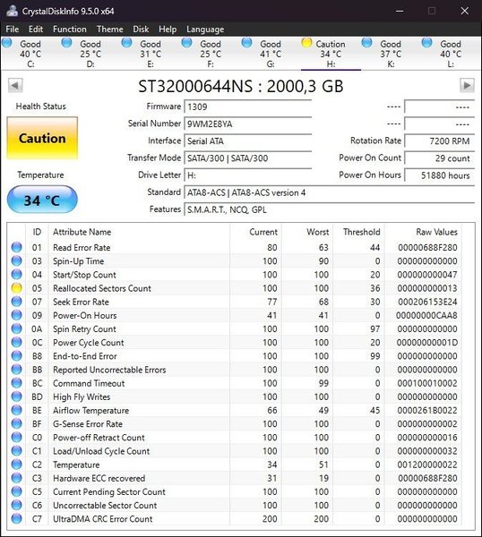
Task: Click the CrystalDiskInfo app icon in the title bar
Action: click(x=12, y=11)
